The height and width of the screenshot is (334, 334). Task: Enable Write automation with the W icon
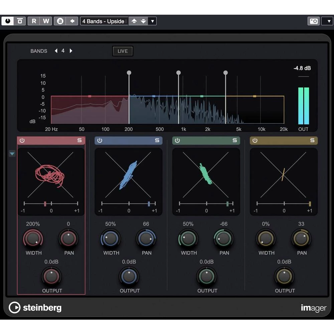pyautogui.click(x=46, y=21)
